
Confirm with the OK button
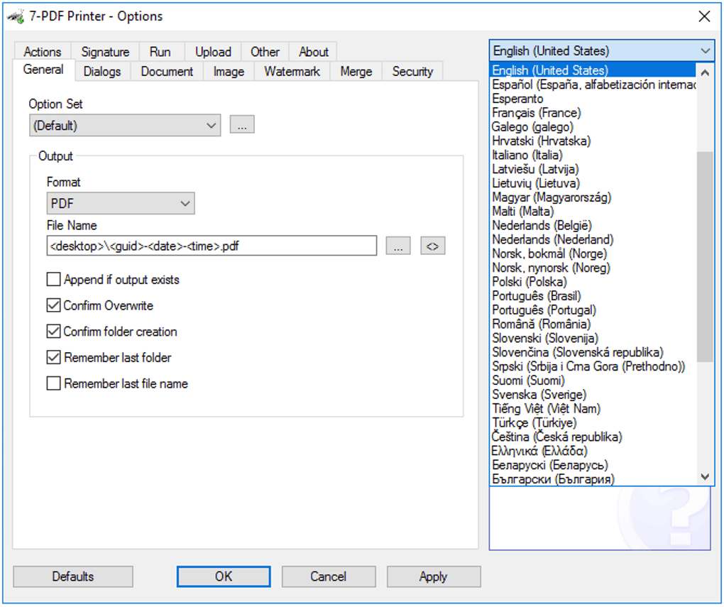tap(224, 576)
